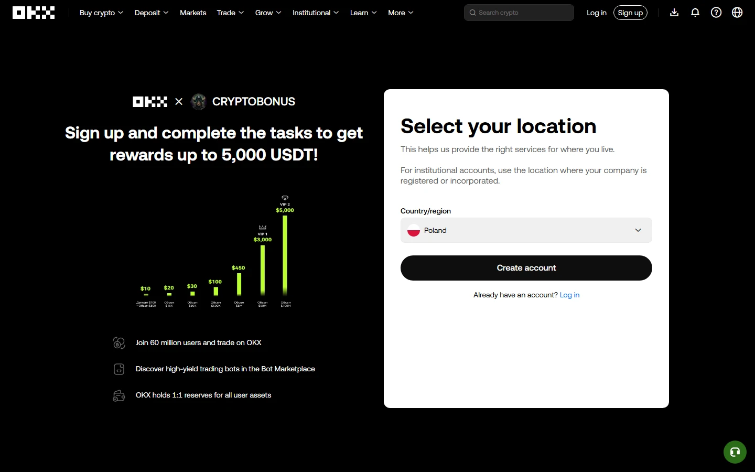Viewport: 755px width, 472px height.
Task: Expand the Trade menu
Action: coord(230,13)
